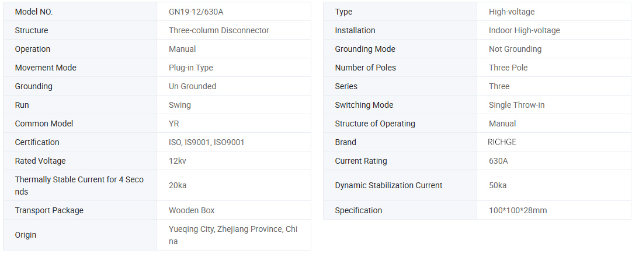Click the Not Grounding value
The height and width of the screenshot is (254, 639).
coord(515,49)
